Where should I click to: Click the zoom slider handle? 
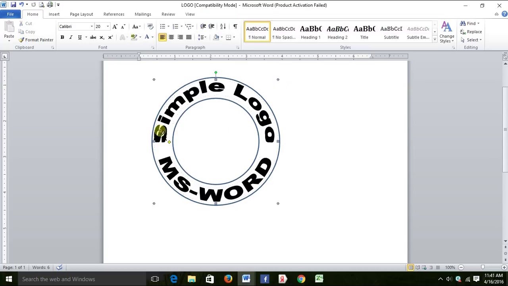click(x=483, y=267)
